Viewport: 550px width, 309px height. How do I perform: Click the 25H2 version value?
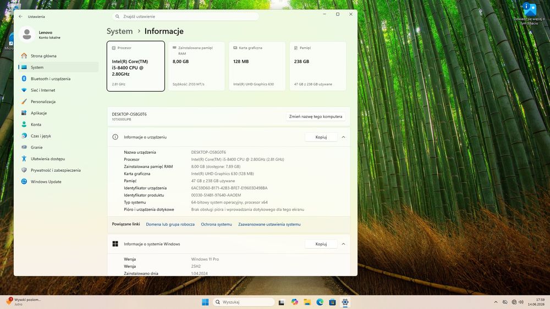coord(196,266)
